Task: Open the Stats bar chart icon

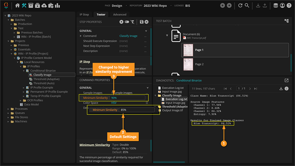Action: click(x=58, y=6)
